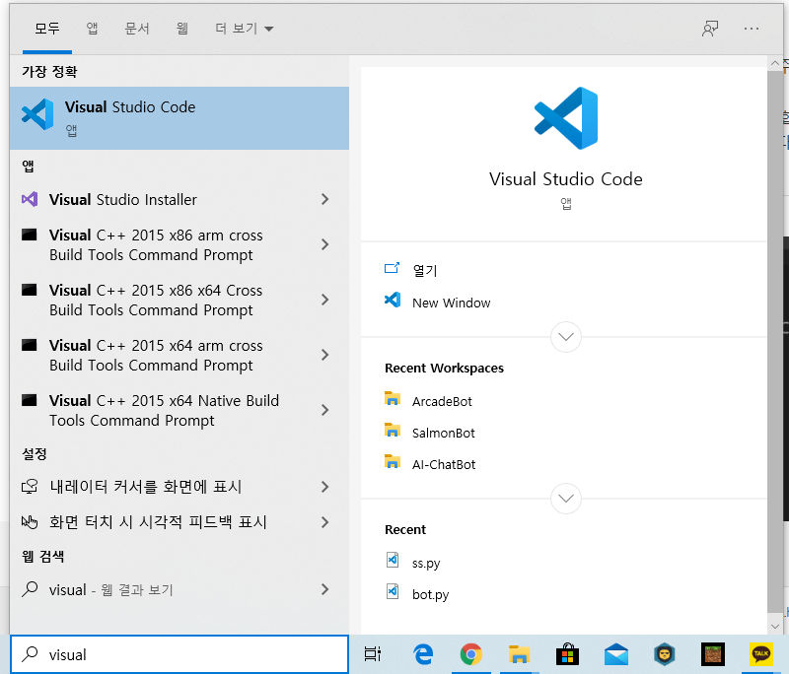Click the New Window VS Code icon
This screenshot has width=789, height=674.
point(392,301)
